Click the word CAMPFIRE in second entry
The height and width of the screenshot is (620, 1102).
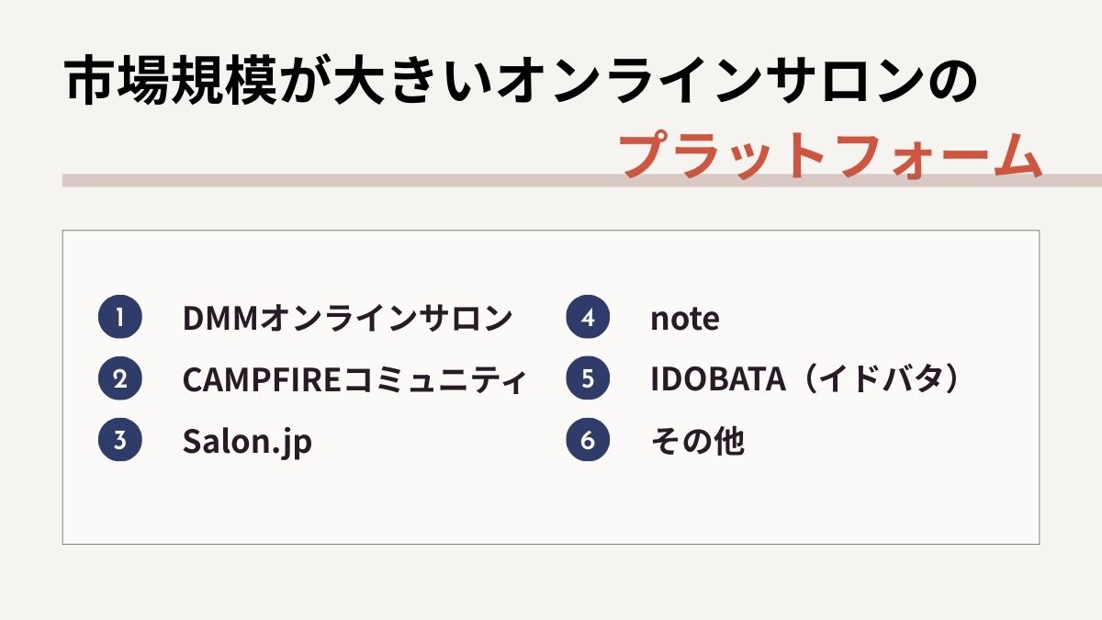pos(262,380)
